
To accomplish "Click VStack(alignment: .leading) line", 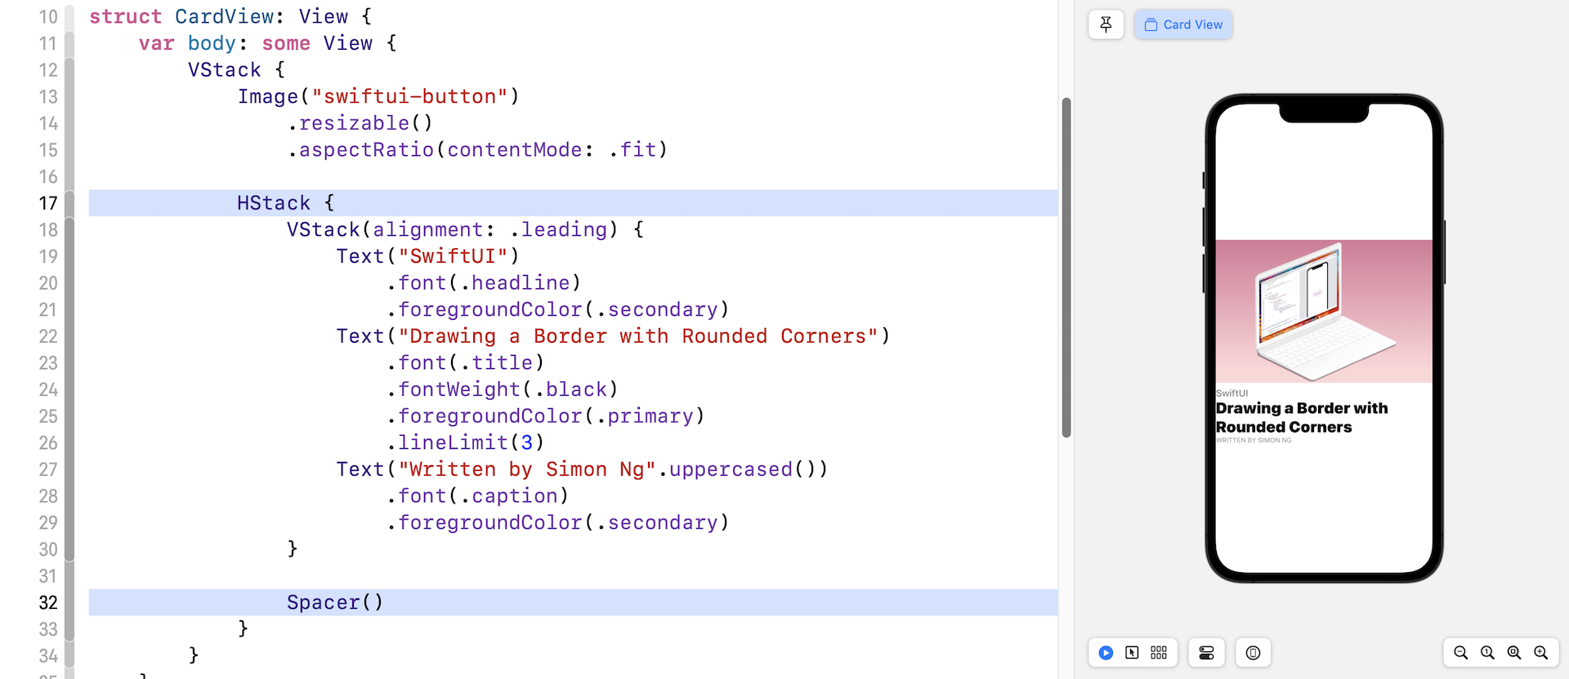I will (x=465, y=230).
